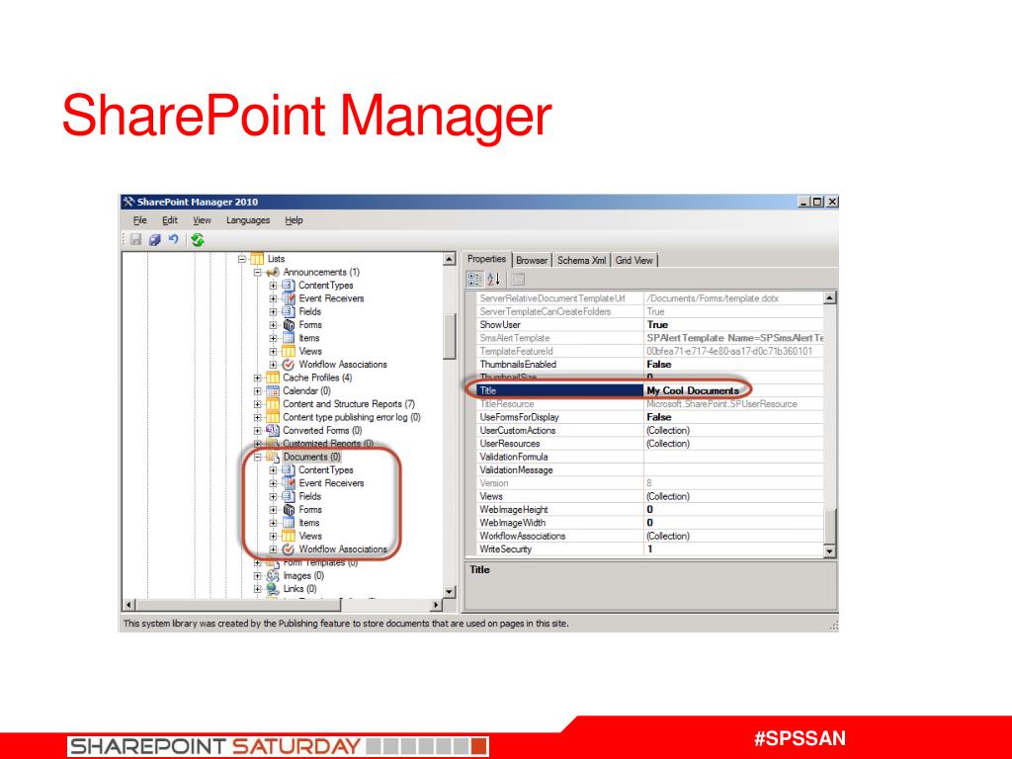Image resolution: width=1012 pixels, height=759 pixels.
Task: Click UserCustomActions (Collection) value
Action: pos(668,431)
